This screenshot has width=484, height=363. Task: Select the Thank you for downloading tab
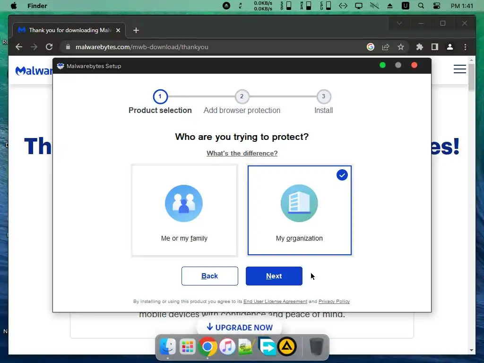click(69, 30)
